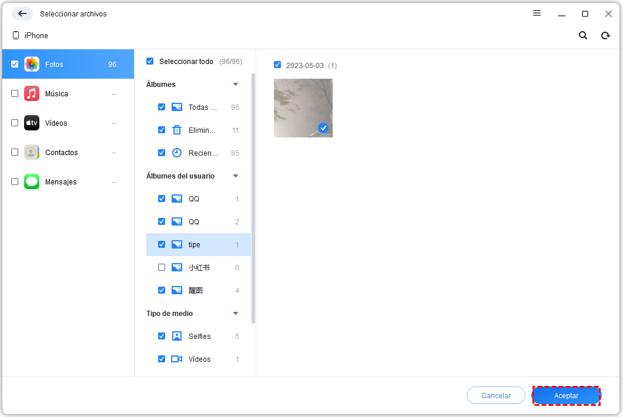Click the Fotos app icon
This screenshot has width=623, height=417.
pyautogui.click(x=32, y=65)
